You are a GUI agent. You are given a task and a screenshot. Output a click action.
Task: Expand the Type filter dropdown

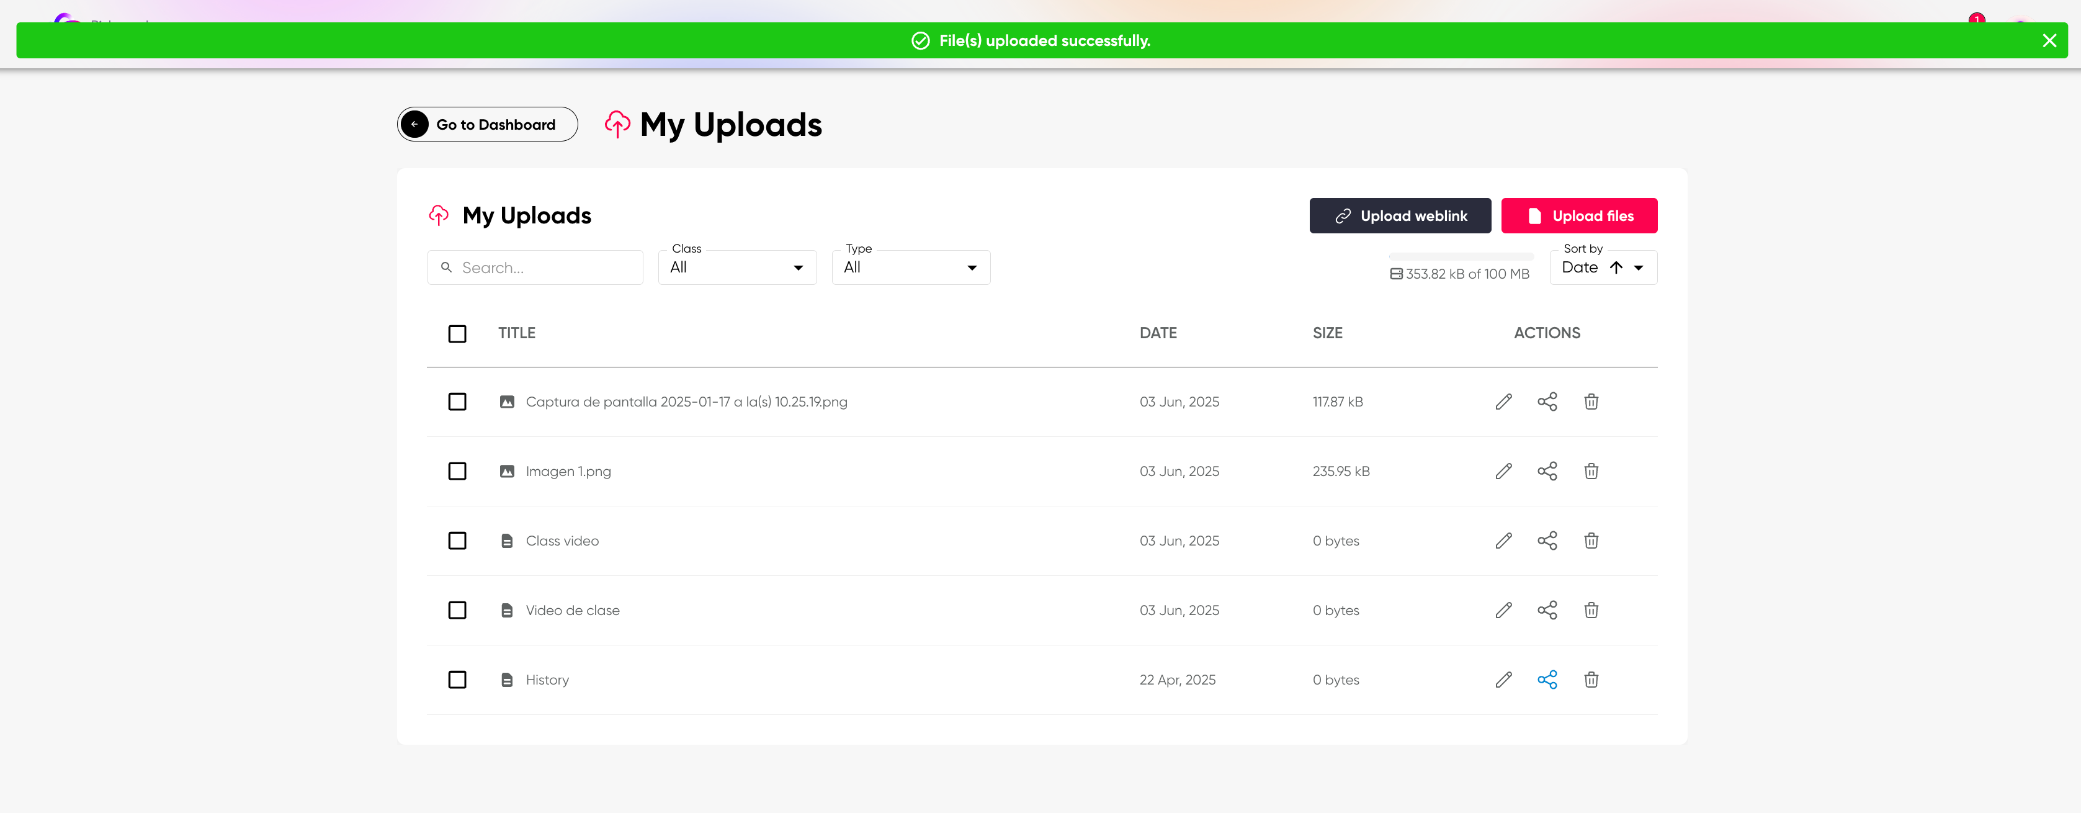coord(910,267)
